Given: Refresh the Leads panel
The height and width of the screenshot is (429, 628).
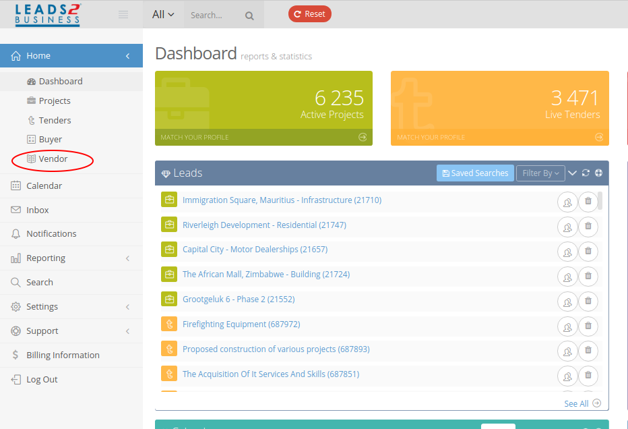Looking at the screenshot, I should tap(586, 173).
